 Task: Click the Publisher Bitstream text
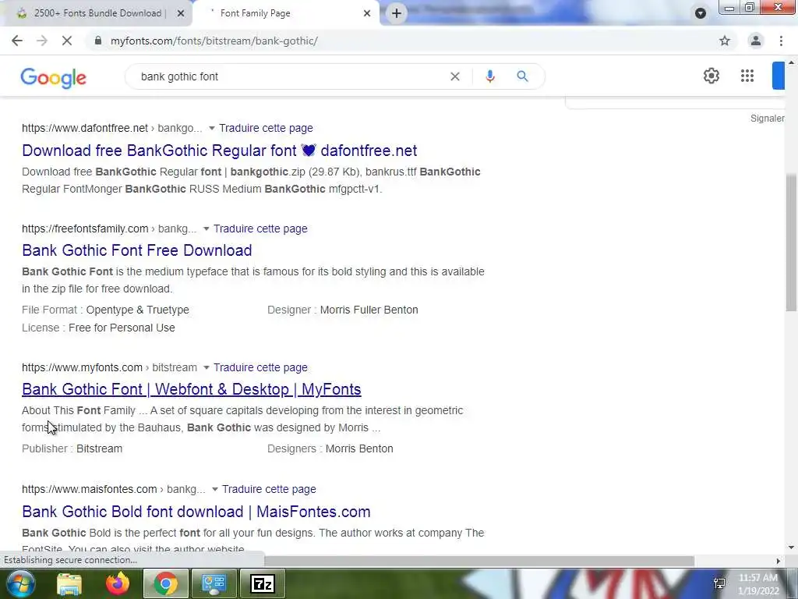(72, 448)
